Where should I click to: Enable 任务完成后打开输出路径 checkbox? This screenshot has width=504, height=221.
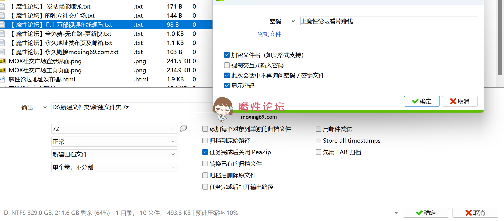(x=205, y=187)
